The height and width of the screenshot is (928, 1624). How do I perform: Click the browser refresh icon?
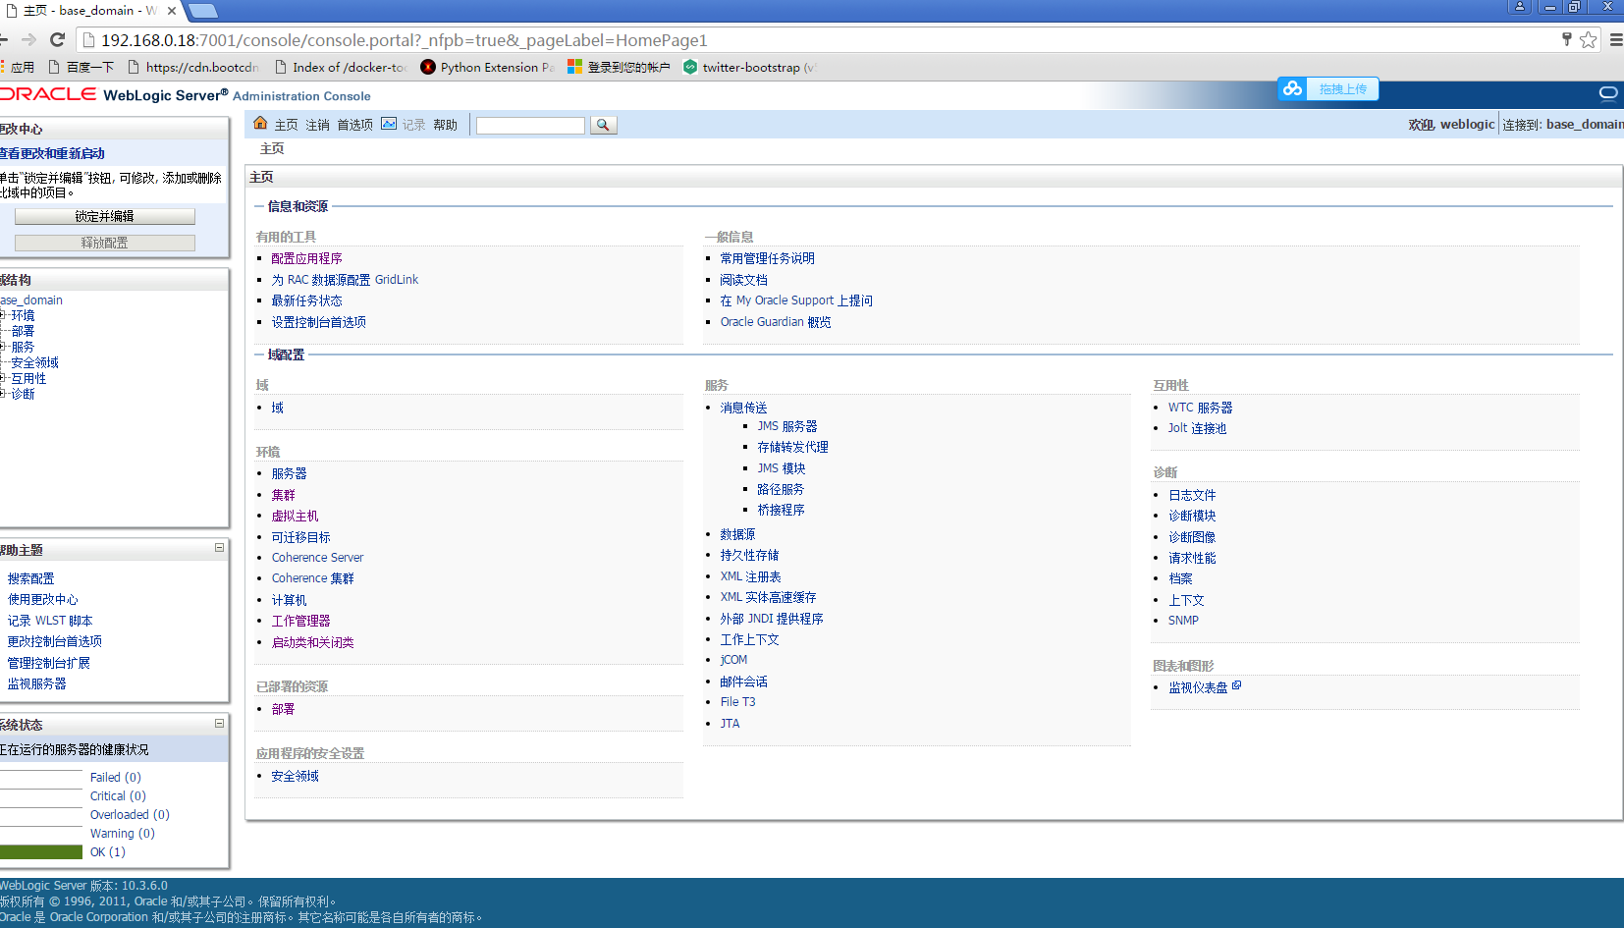coord(57,40)
